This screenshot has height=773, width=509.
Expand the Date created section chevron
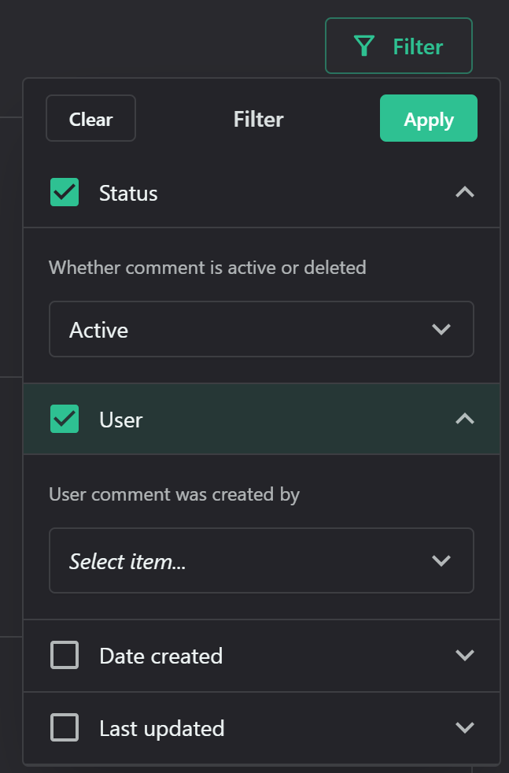click(465, 655)
